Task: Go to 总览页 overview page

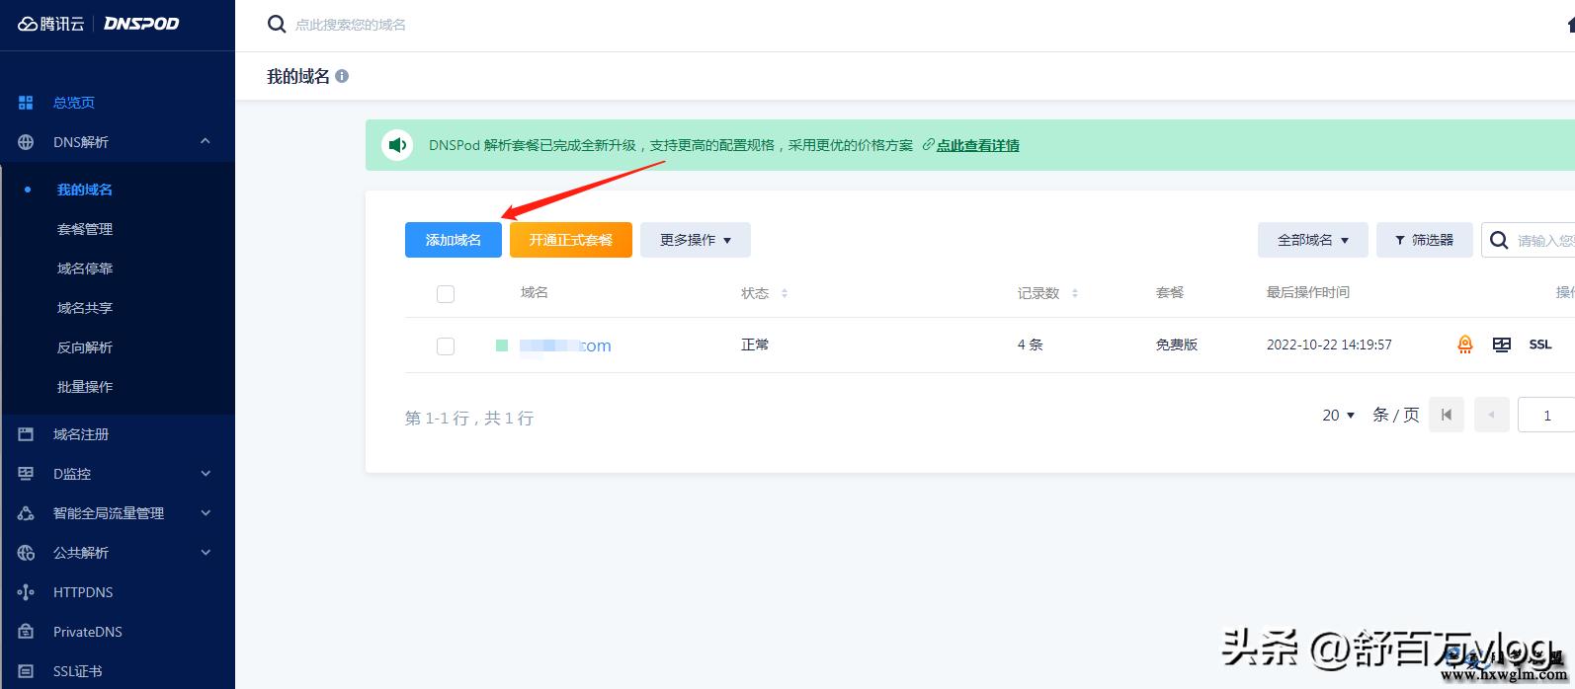Action: [74, 103]
